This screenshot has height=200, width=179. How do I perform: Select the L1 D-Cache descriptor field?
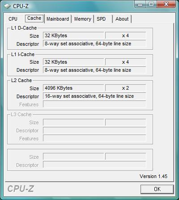[x=94, y=43]
